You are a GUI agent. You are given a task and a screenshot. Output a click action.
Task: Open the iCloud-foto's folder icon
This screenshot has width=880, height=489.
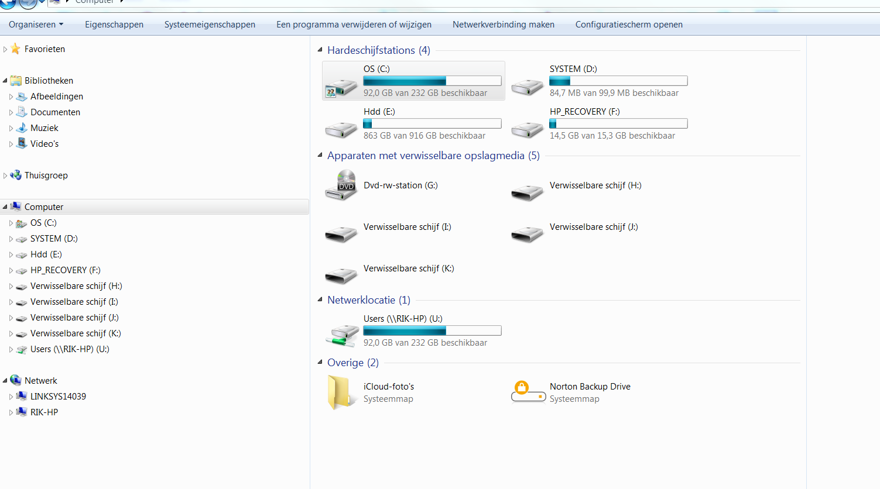[341, 392]
